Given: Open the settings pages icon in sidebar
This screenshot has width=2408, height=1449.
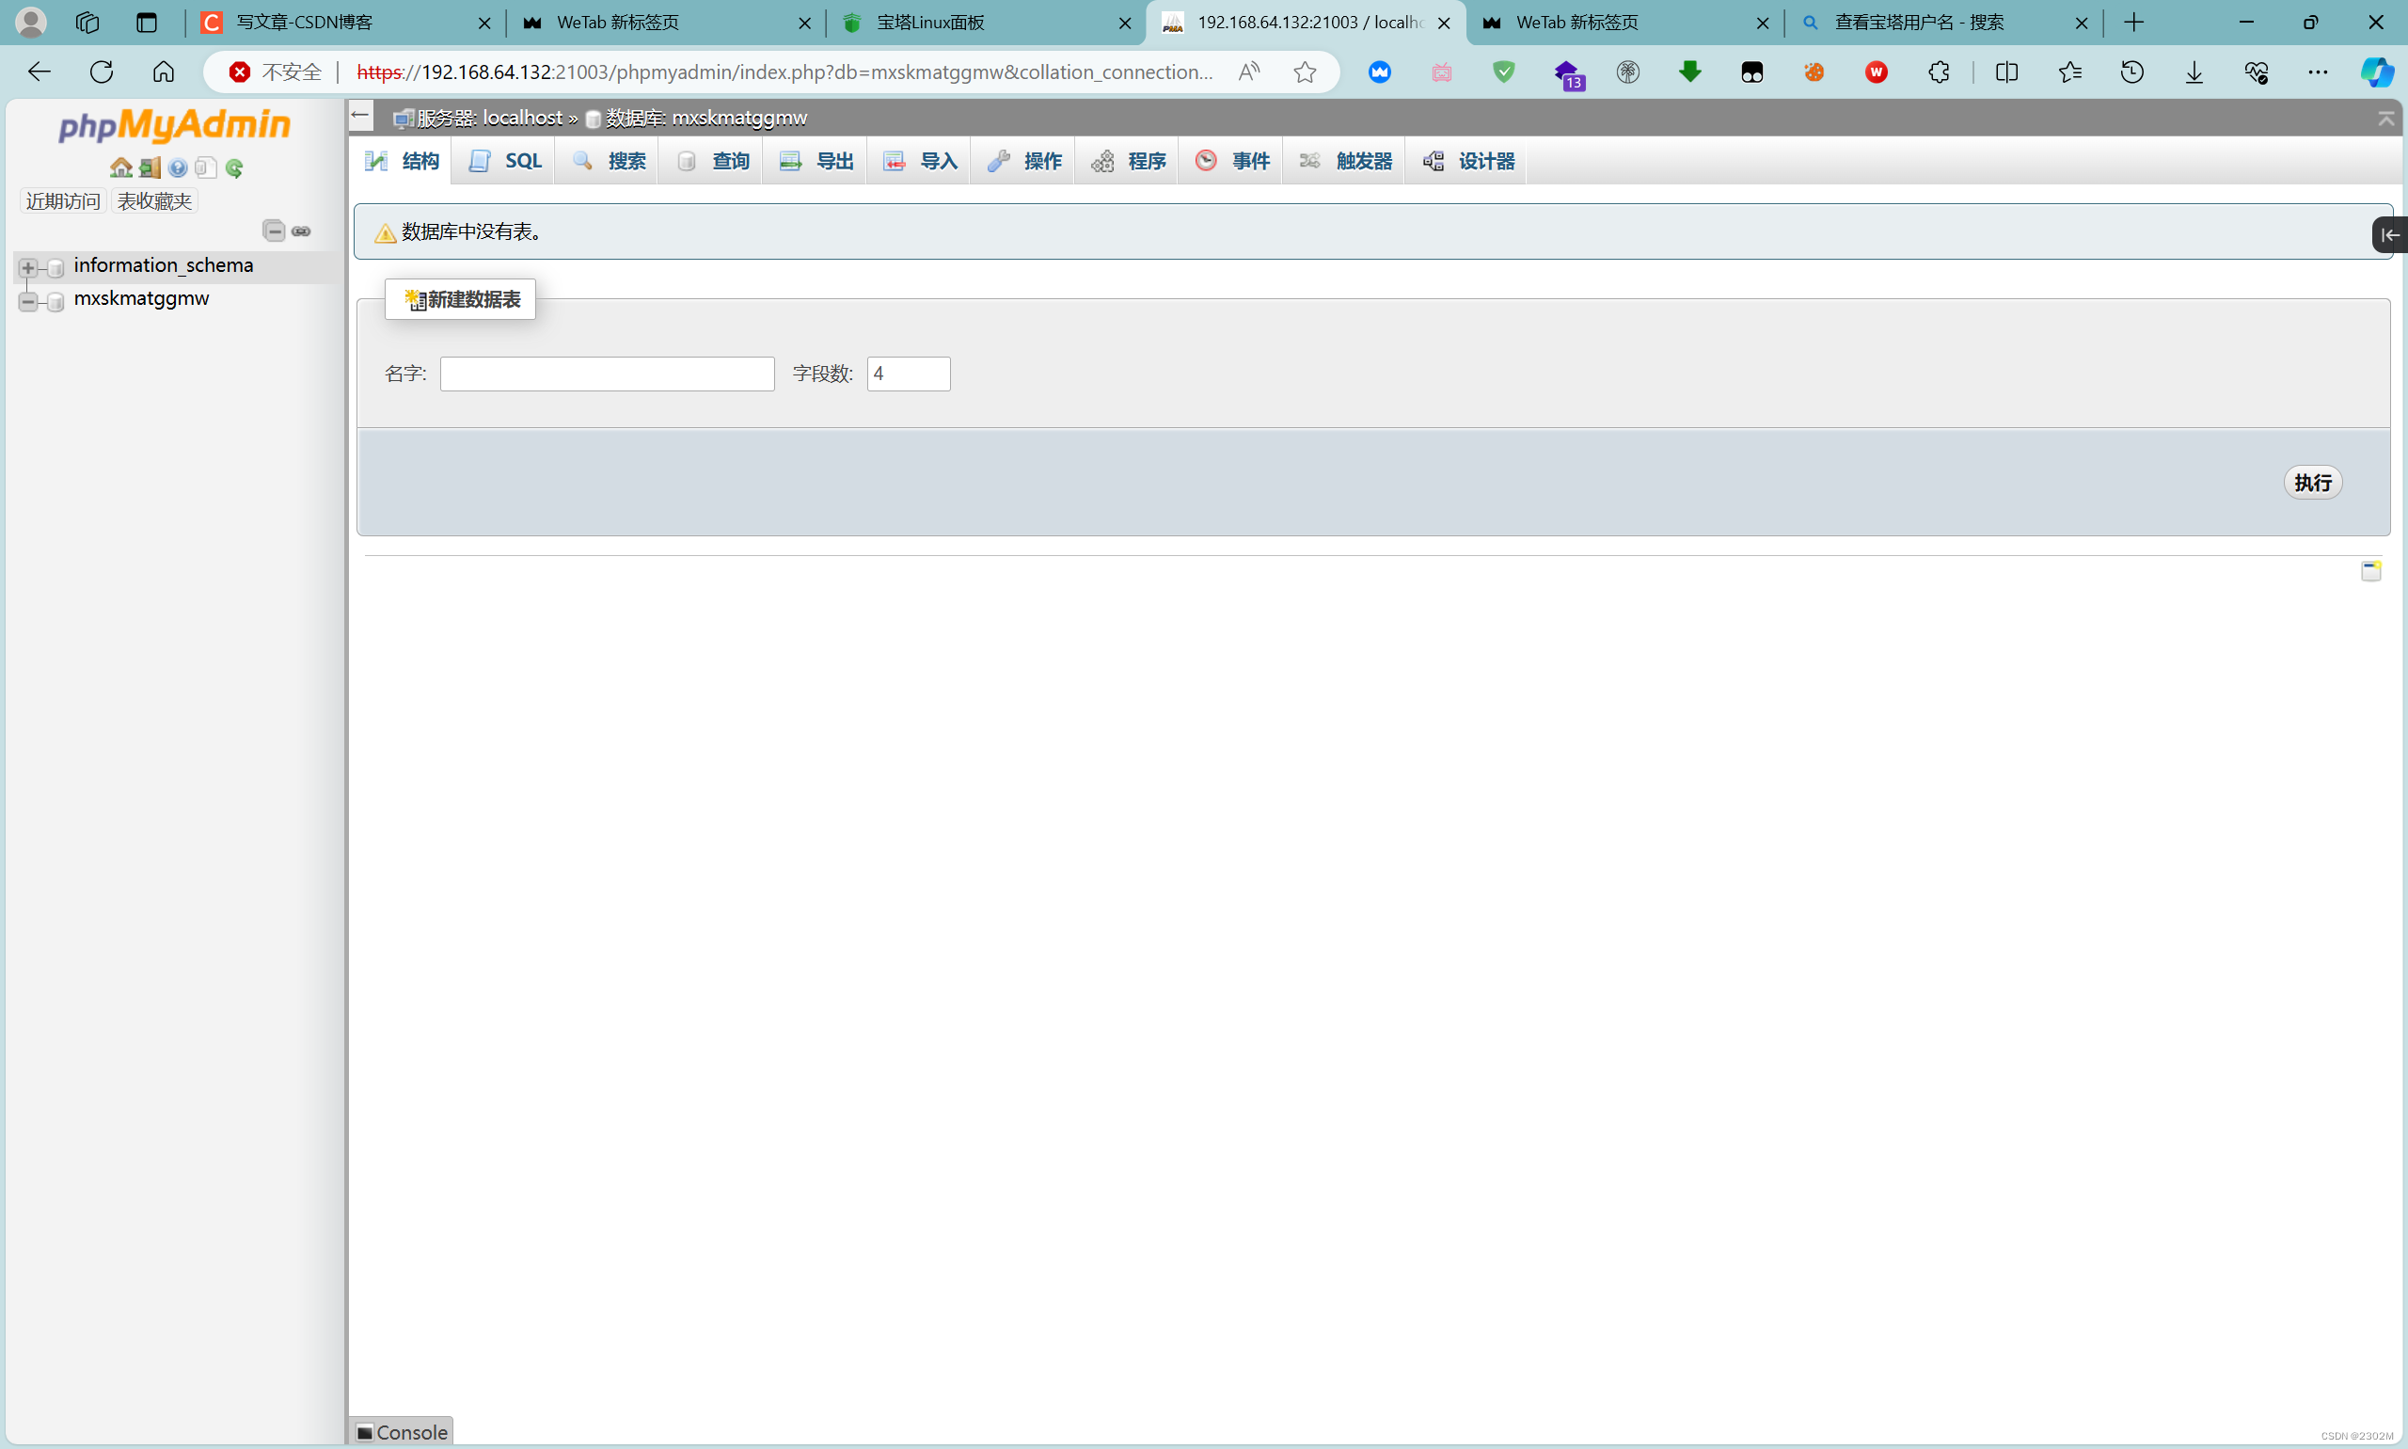Looking at the screenshot, I should click(x=205, y=167).
